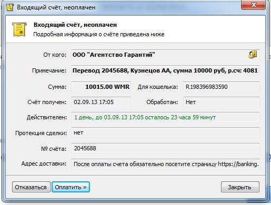Click the Счёт получен: label

click(x=47, y=102)
